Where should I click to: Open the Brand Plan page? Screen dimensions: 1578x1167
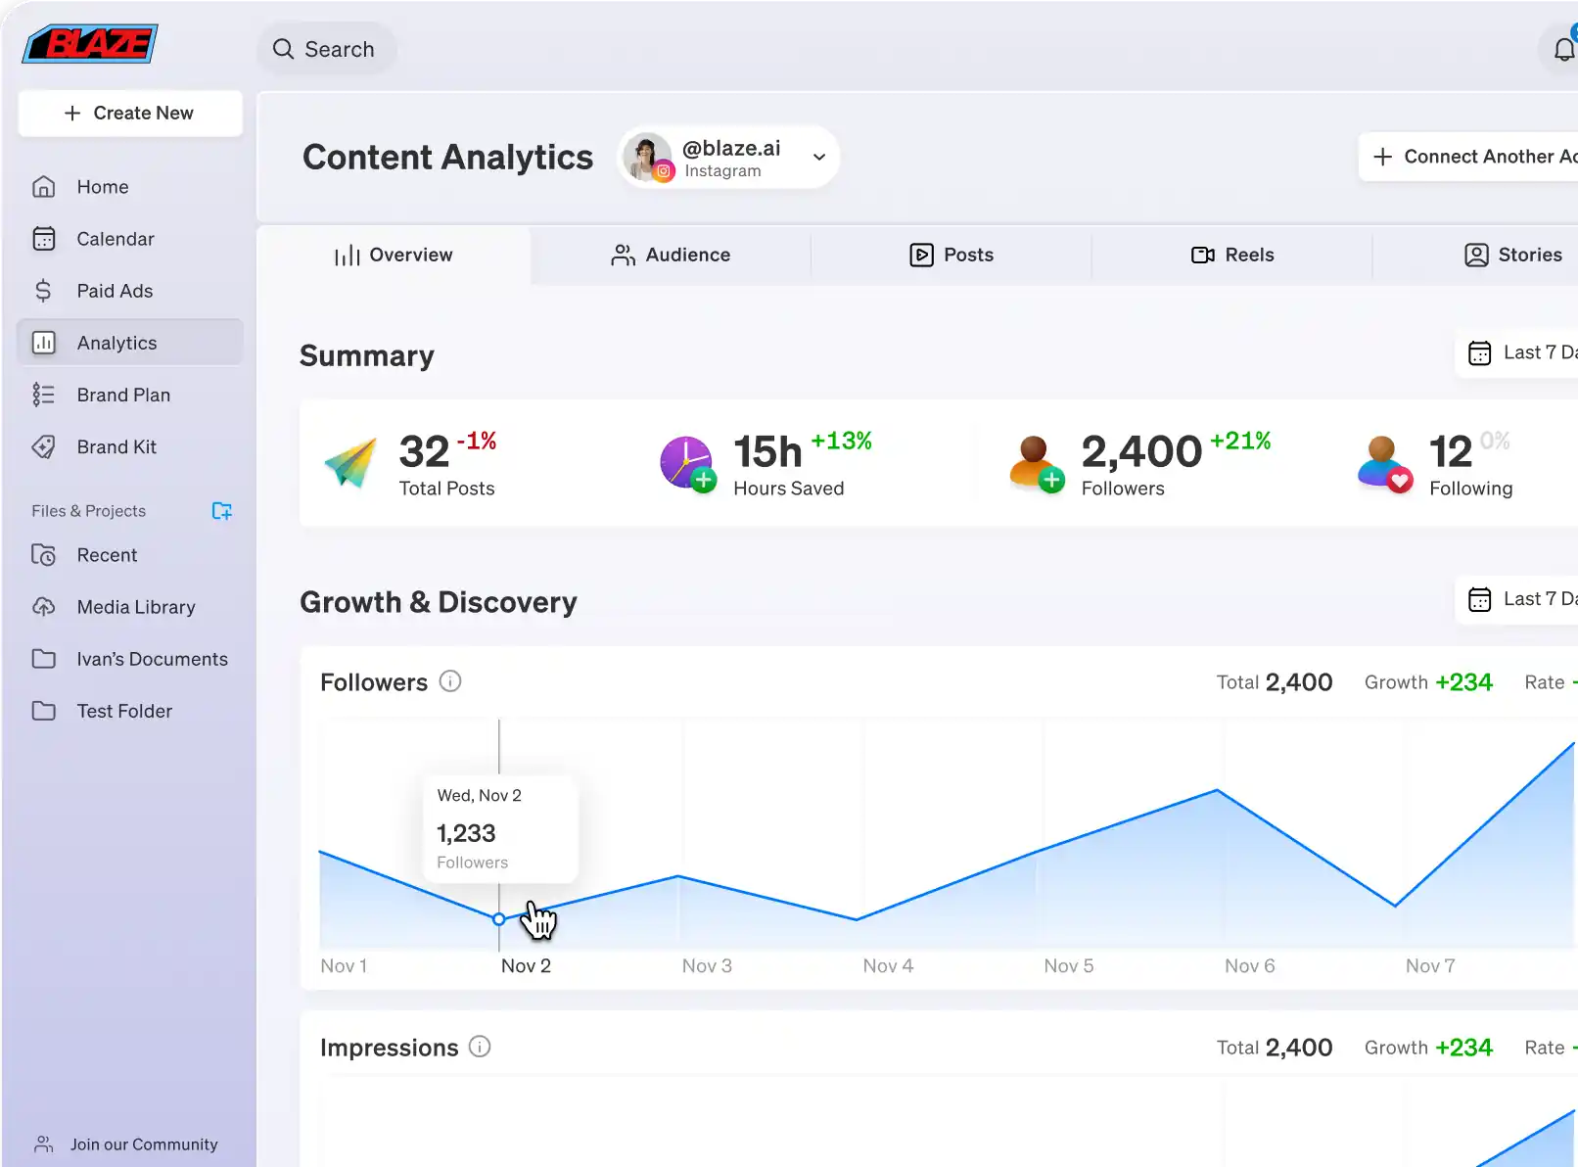click(130, 395)
